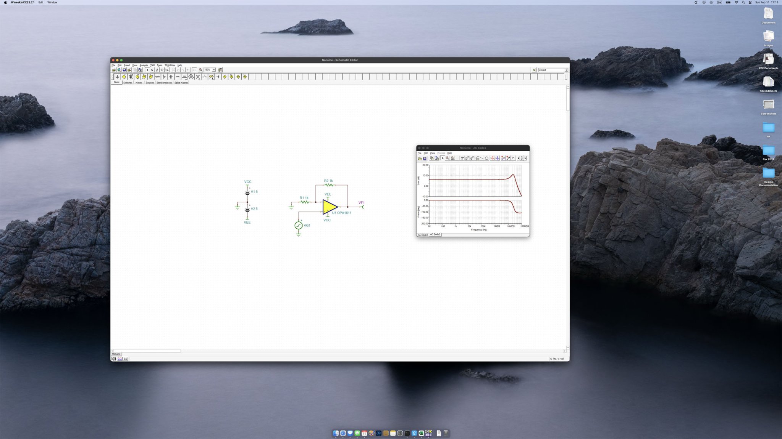Open the T&M menu

pos(152,65)
